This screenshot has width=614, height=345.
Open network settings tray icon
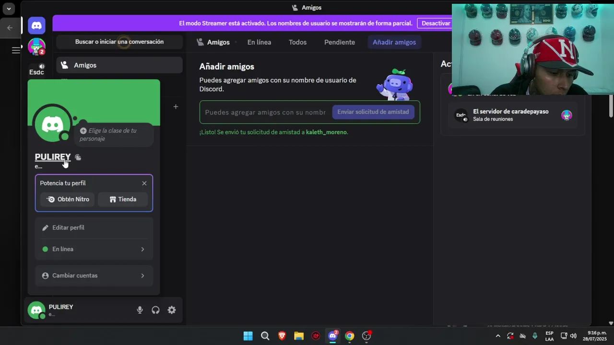coord(564,336)
